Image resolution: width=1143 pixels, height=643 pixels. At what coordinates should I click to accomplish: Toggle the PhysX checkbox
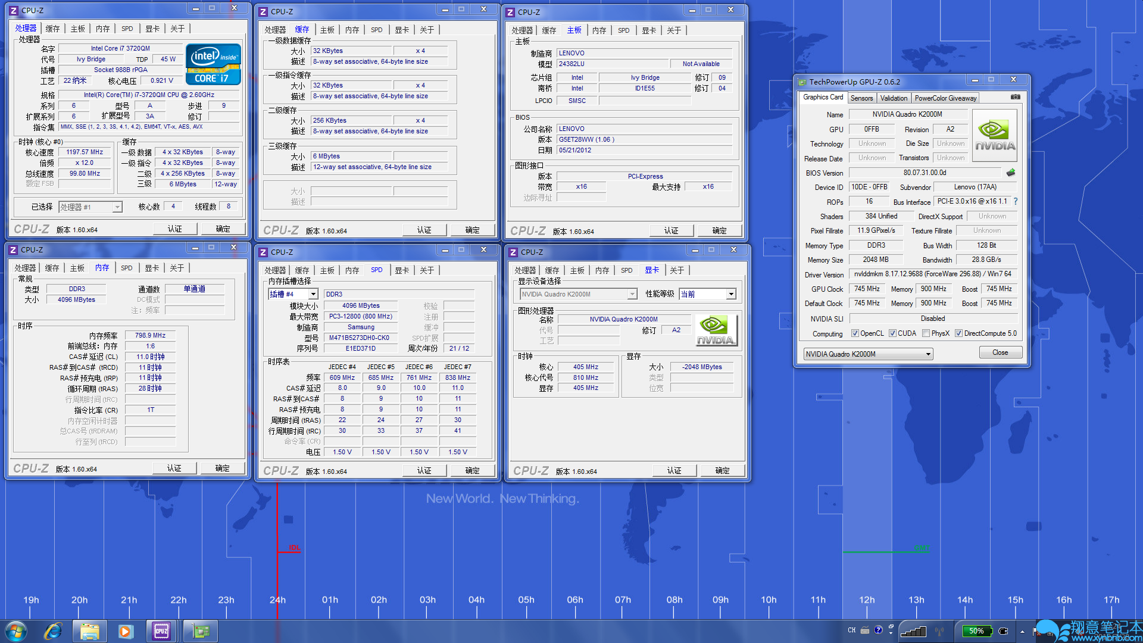coord(926,333)
